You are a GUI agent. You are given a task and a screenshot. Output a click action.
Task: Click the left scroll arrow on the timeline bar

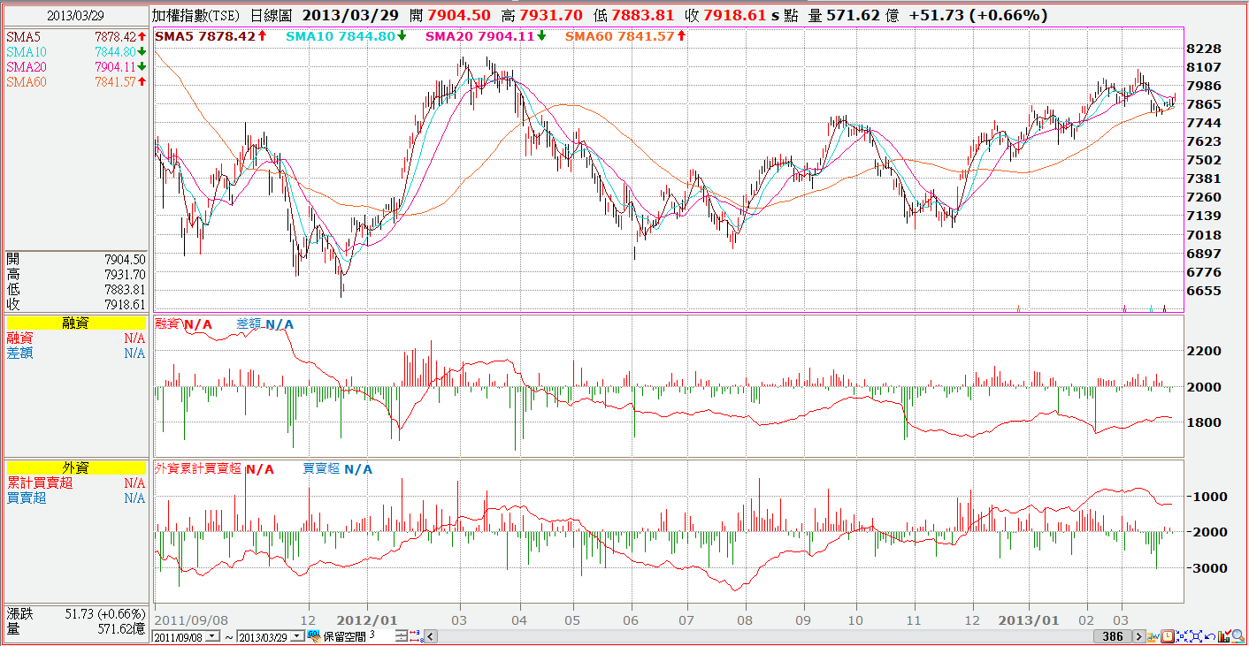click(x=431, y=636)
